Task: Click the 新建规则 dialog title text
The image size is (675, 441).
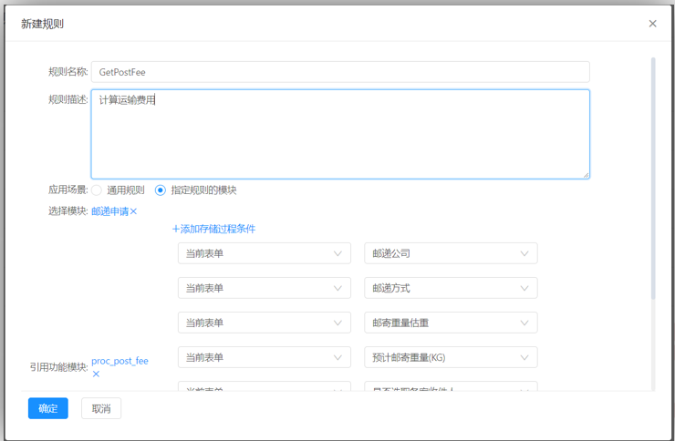Action: pos(42,24)
